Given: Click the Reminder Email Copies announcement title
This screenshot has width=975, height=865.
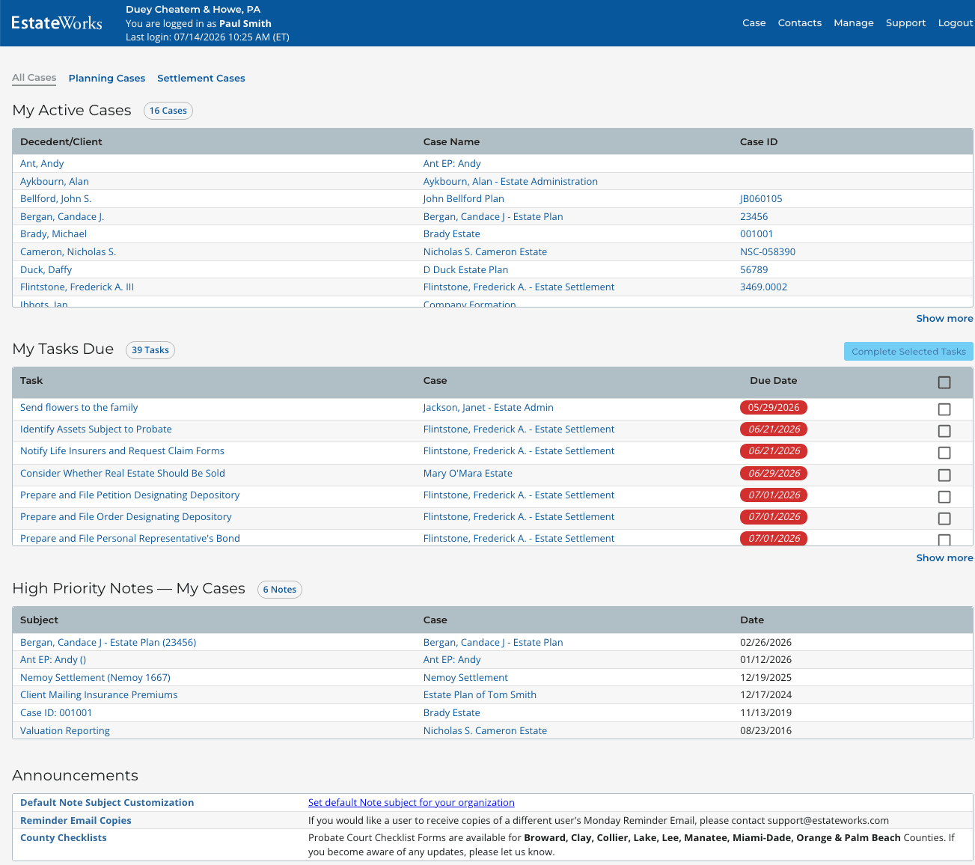Looking at the screenshot, I should (76, 820).
